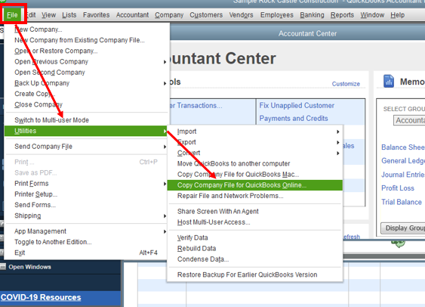Open the Reports menu

tap(342, 15)
